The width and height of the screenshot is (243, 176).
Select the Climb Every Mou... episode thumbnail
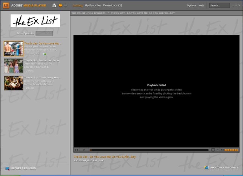[x=14, y=83]
